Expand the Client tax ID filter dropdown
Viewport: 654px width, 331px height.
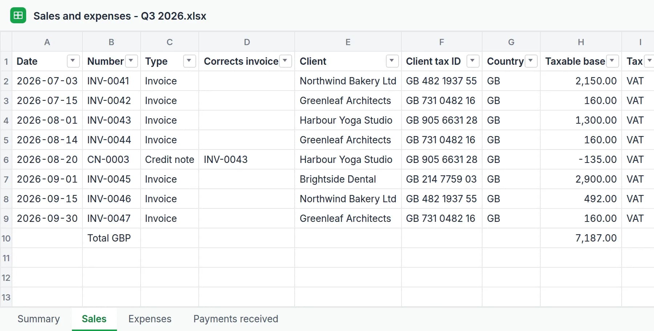tap(473, 61)
